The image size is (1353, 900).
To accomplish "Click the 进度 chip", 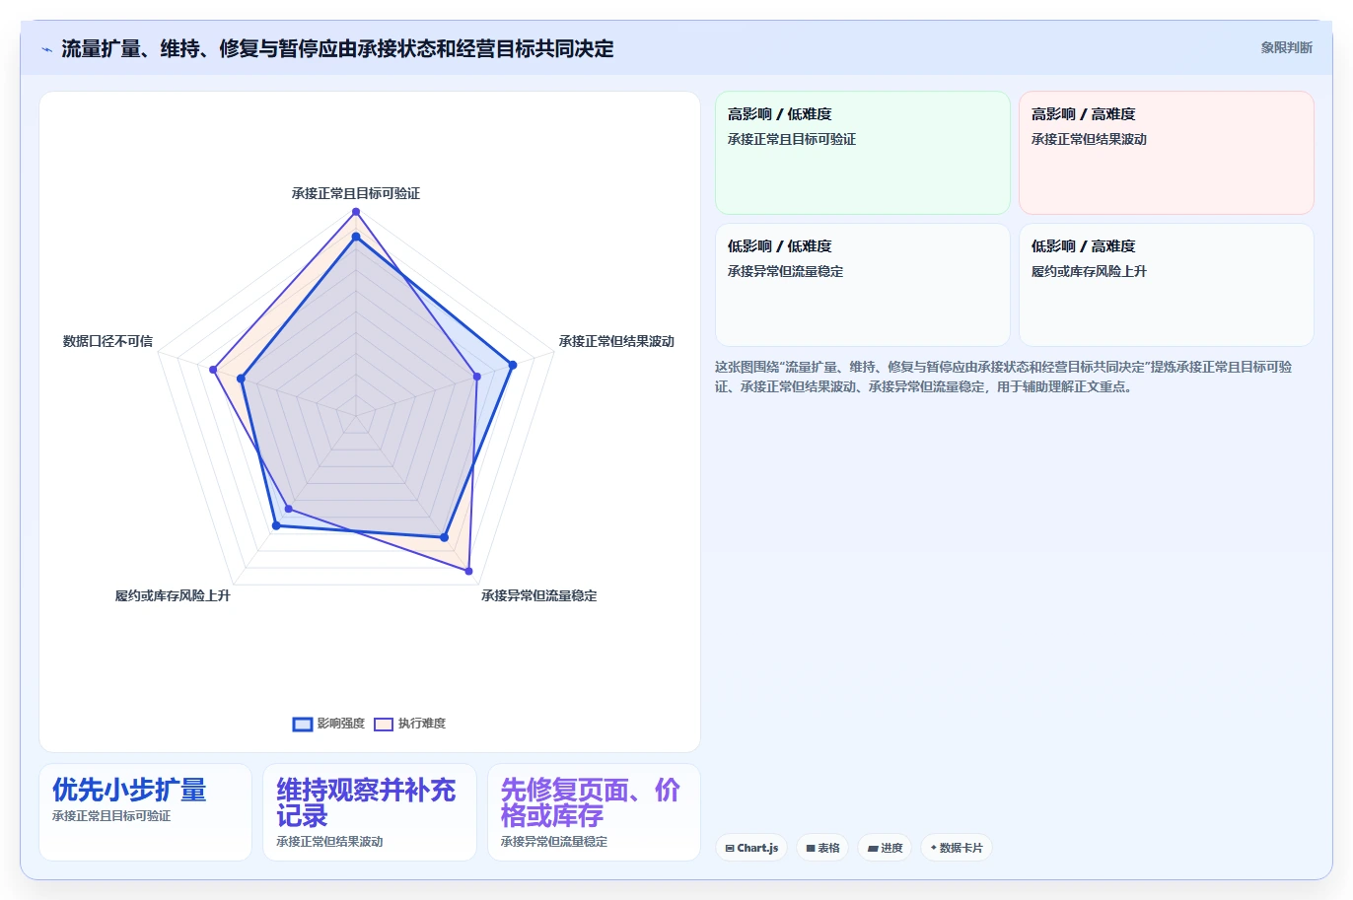I will tap(886, 848).
